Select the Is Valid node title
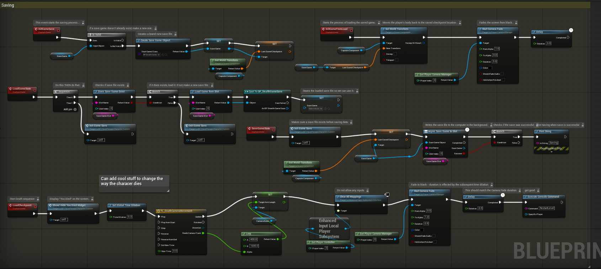 [97, 35]
